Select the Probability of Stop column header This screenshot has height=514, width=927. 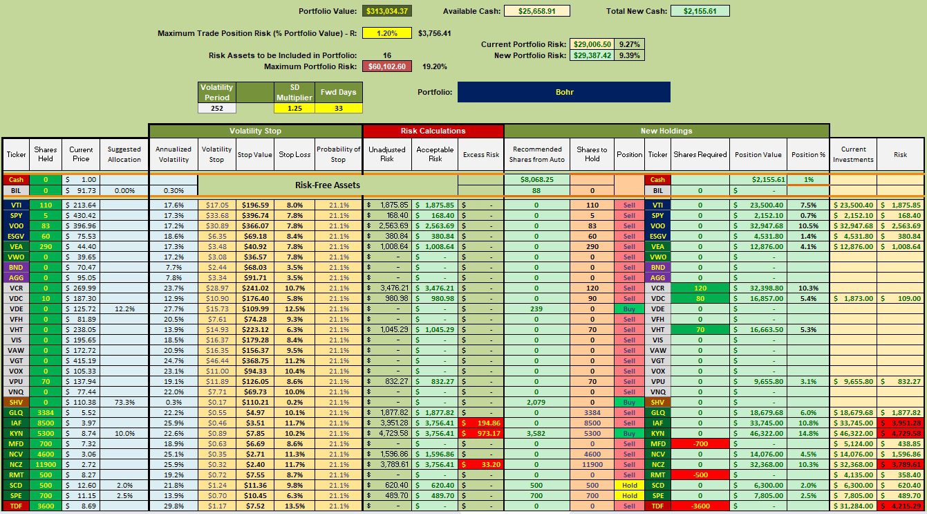coord(339,154)
